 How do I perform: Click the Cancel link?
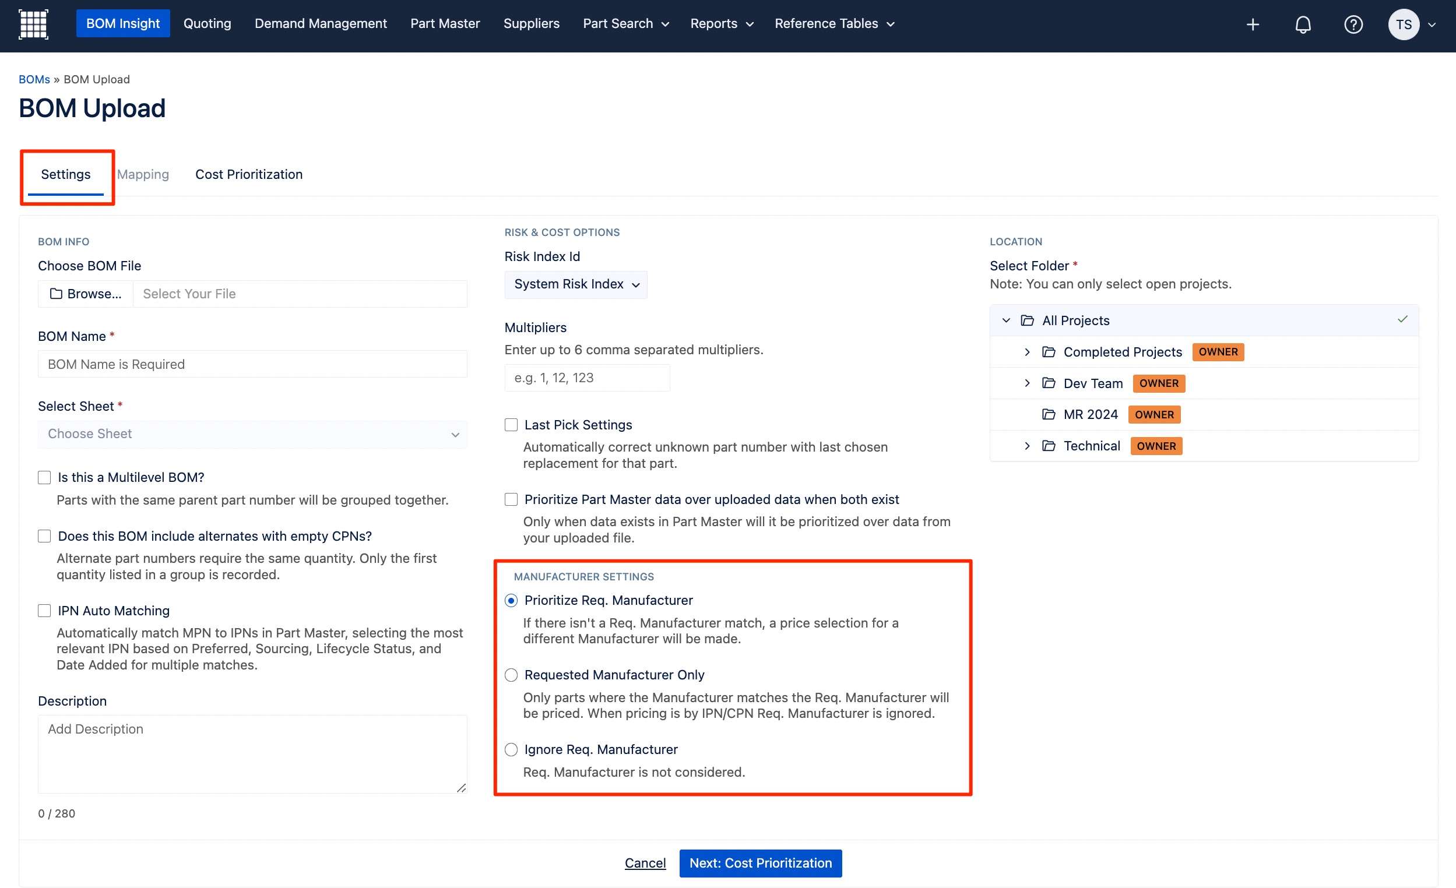(x=645, y=862)
